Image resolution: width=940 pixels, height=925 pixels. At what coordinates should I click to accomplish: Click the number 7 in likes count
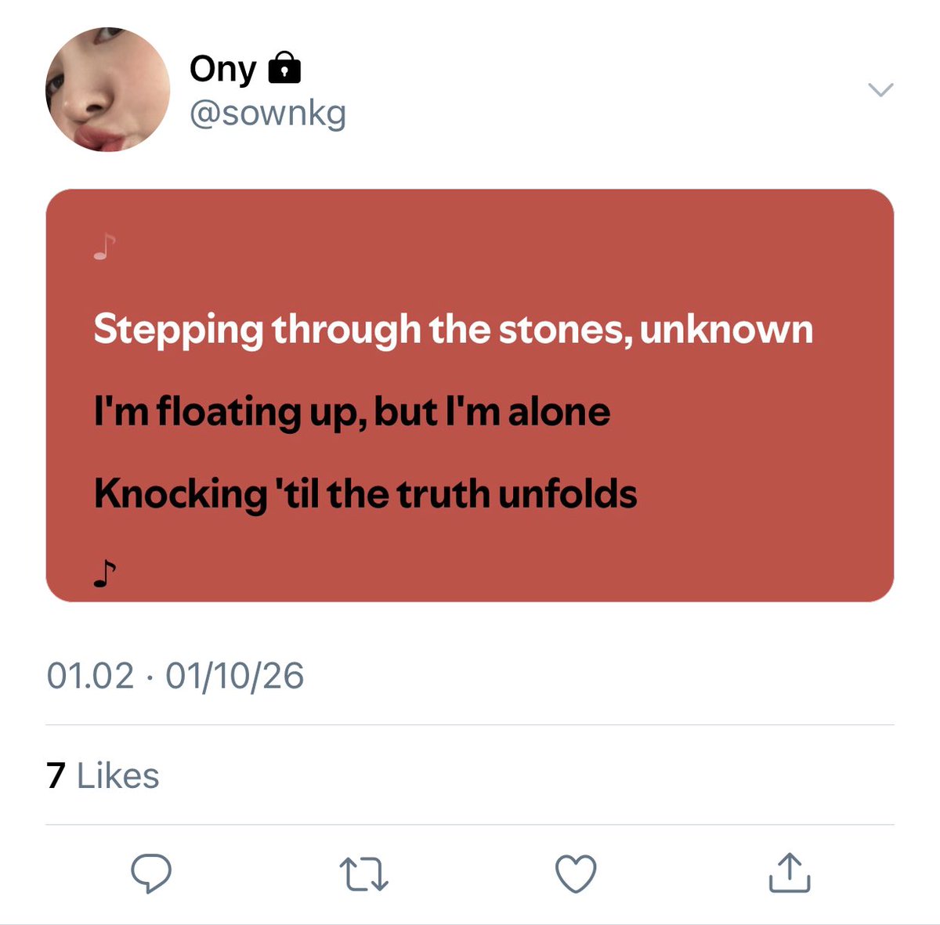pos(56,775)
